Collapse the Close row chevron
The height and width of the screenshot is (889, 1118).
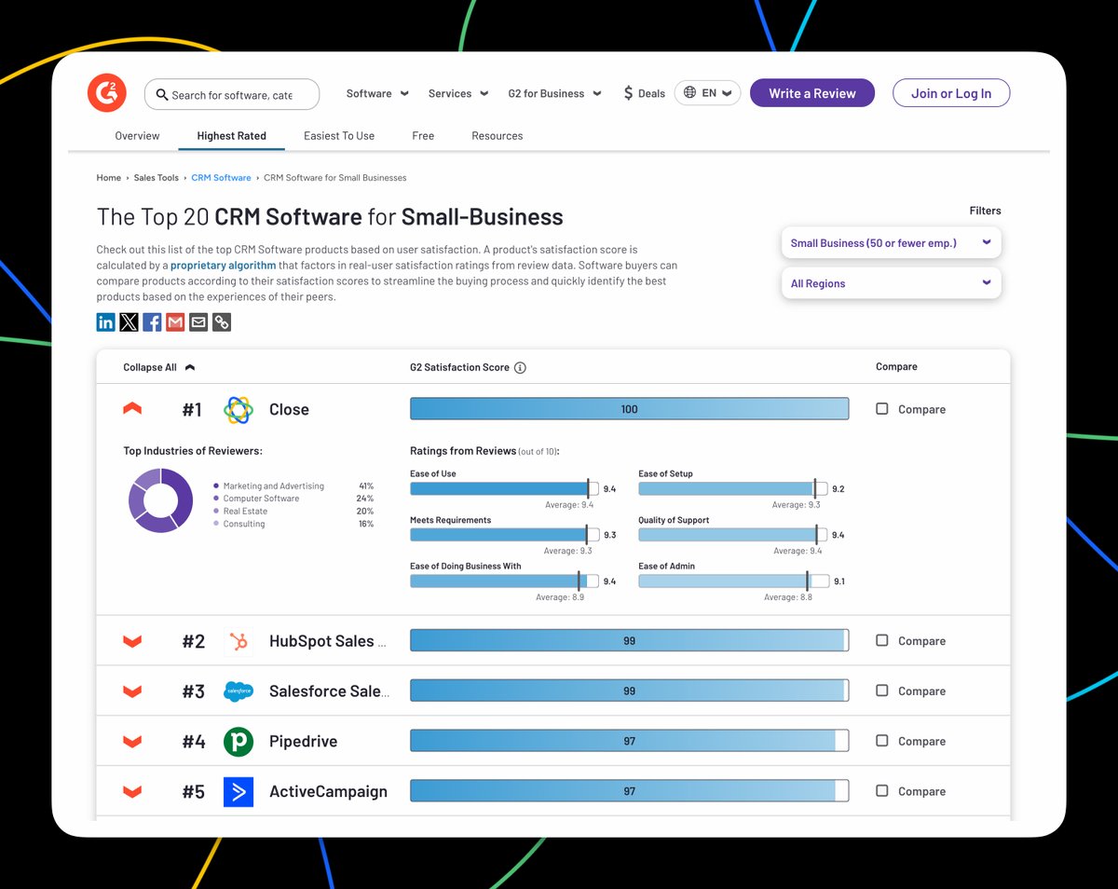(132, 409)
